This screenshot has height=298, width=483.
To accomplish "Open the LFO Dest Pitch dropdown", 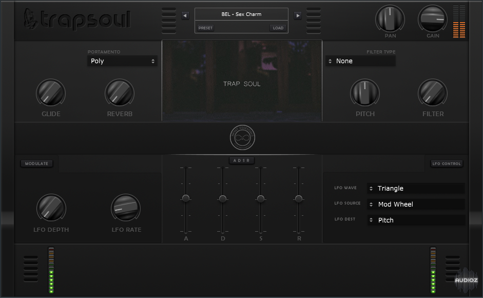I will 416,220.
